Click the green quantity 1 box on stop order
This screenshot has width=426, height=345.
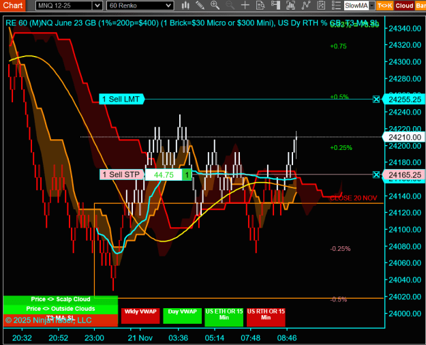[187, 175]
